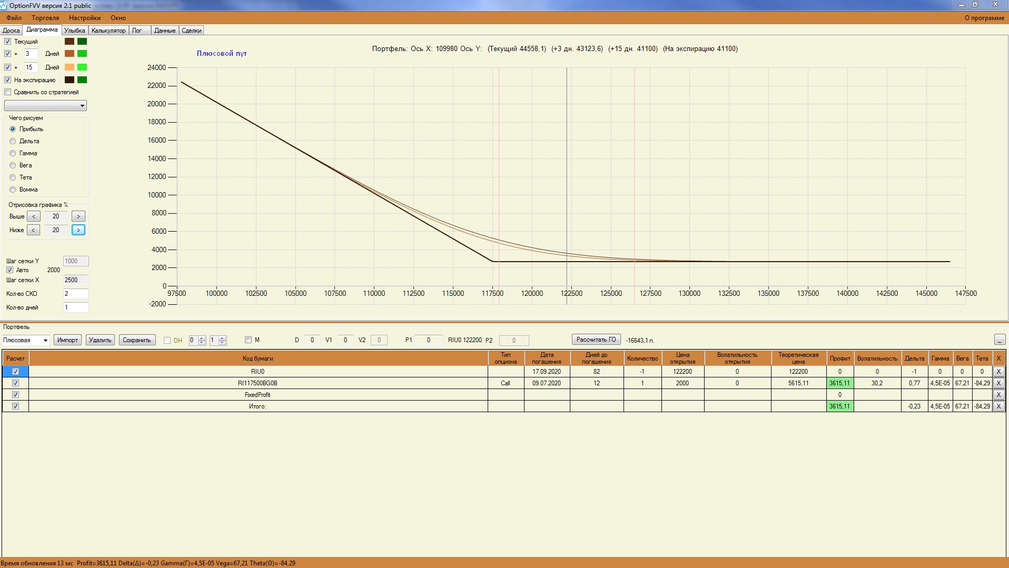Uncheck the Расчет box for Итого row

15,406
